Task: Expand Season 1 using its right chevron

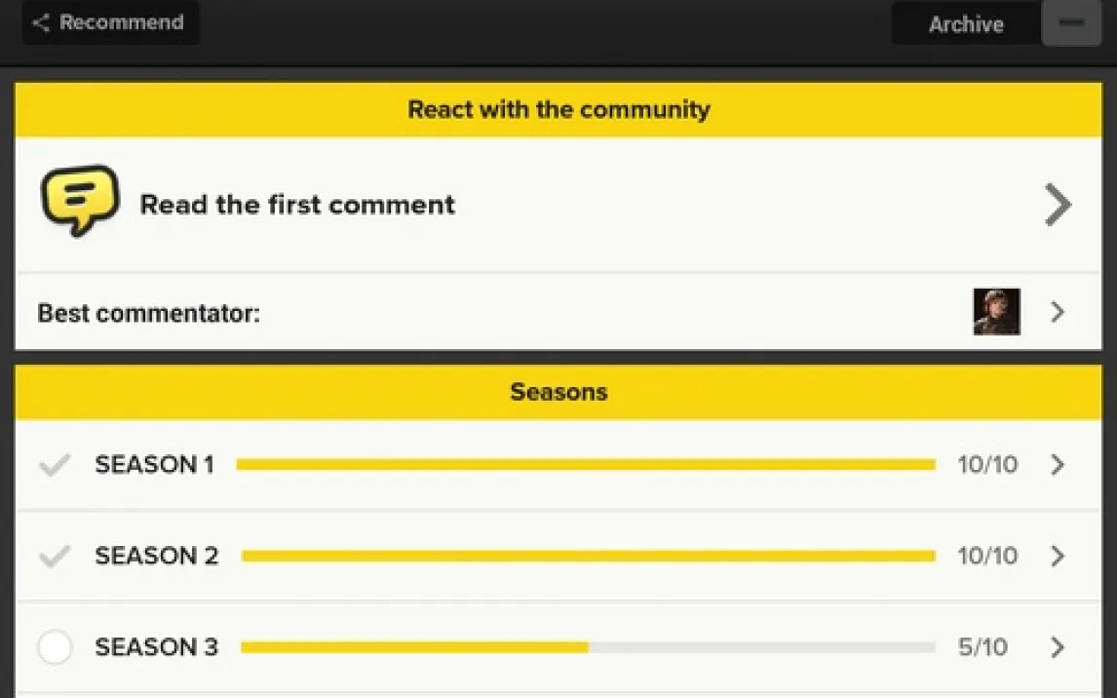Action: point(1058,465)
